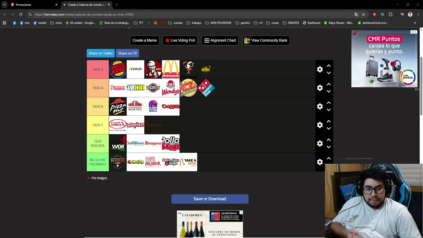The width and height of the screenshot is (423, 238).
Task: Select the Carl's Jr. logo
Action: [135, 69]
